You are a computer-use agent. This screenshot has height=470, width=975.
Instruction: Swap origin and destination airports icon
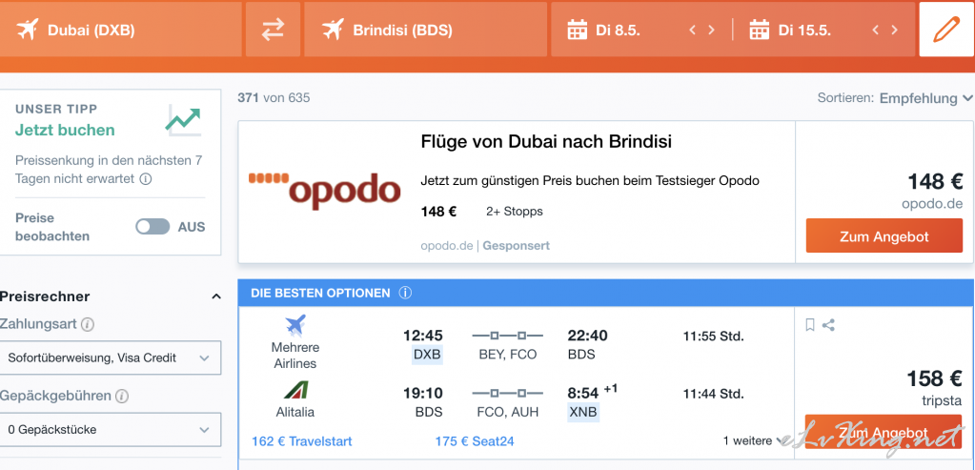pyautogui.click(x=273, y=30)
